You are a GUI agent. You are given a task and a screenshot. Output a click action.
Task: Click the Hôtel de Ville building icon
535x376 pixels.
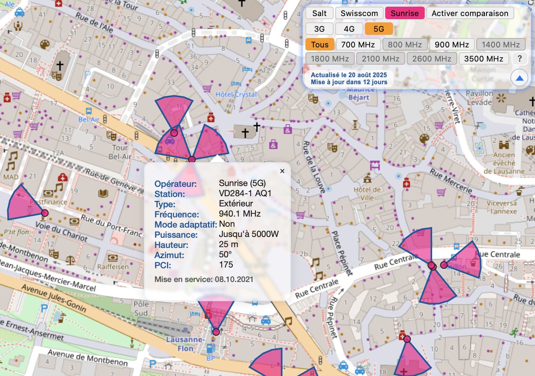[367, 179]
